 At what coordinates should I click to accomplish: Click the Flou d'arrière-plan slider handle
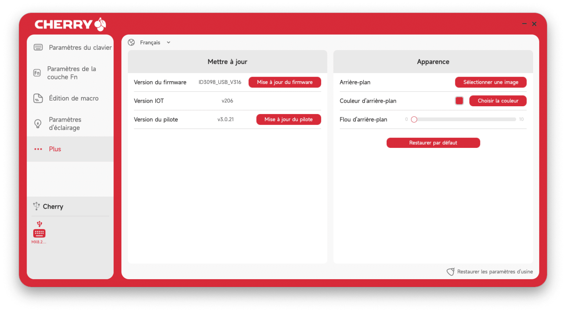tap(414, 120)
